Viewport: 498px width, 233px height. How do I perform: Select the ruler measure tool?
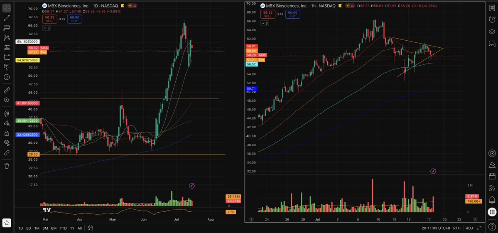tap(7, 91)
